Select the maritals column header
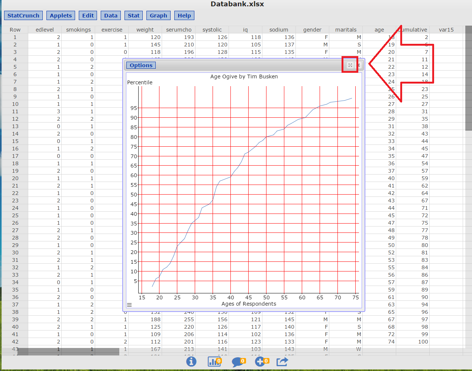Viewport: 472px width, 371px height. click(346, 30)
